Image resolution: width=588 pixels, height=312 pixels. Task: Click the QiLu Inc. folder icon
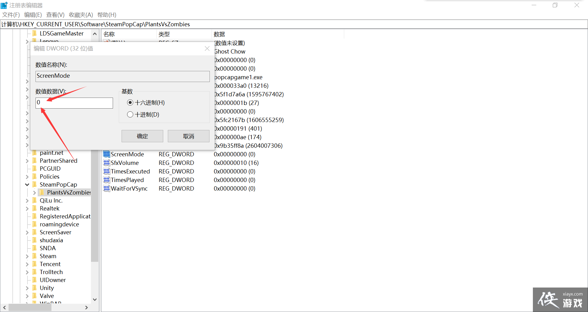click(35, 200)
